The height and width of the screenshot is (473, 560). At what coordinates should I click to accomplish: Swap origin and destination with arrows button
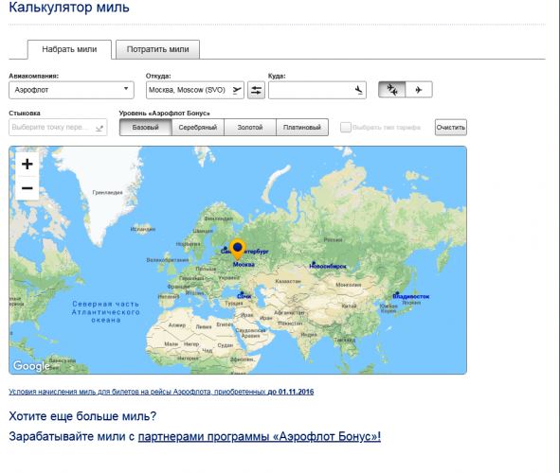pyautogui.click(x=256, y=90)
